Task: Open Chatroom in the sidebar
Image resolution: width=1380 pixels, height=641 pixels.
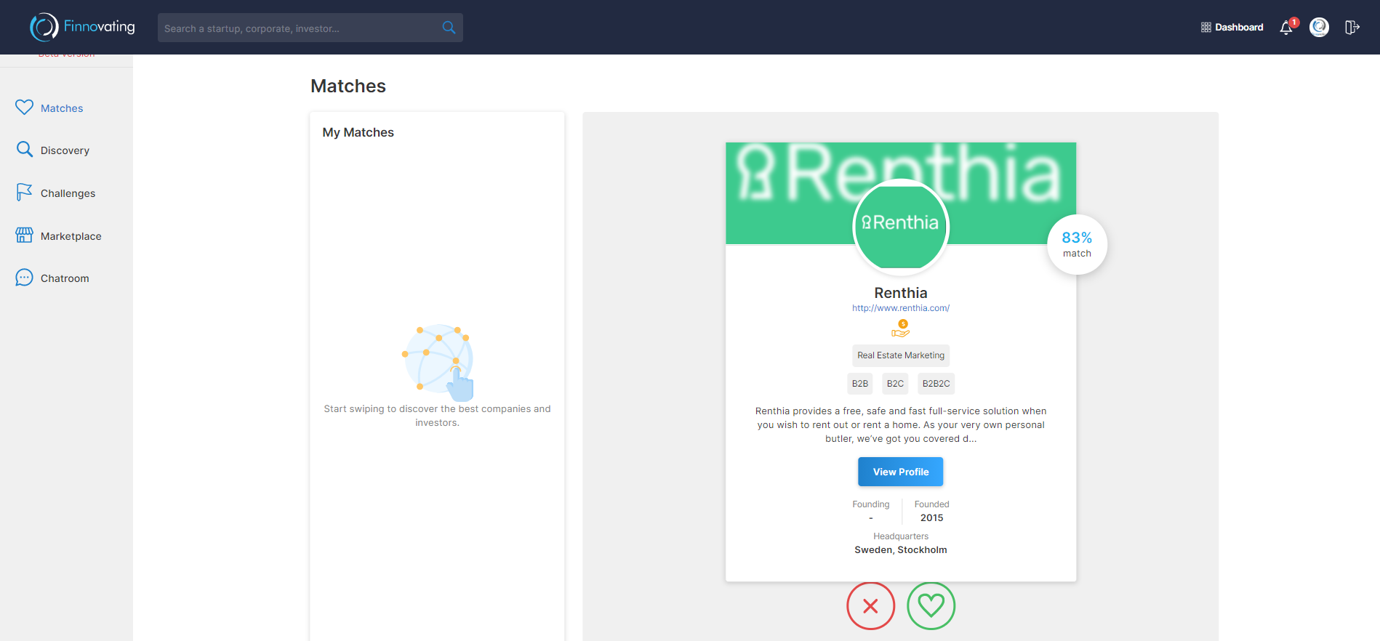Action: (66, 278)
